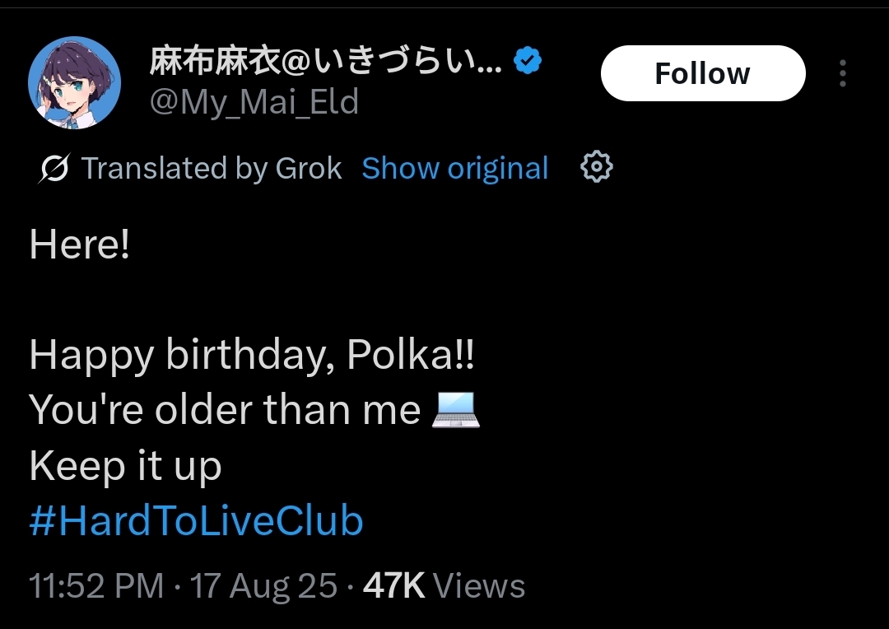The height and width of the screenshot is (629, 889).
Task: Click the "Keep it up" line
Action: coord(125,466)
